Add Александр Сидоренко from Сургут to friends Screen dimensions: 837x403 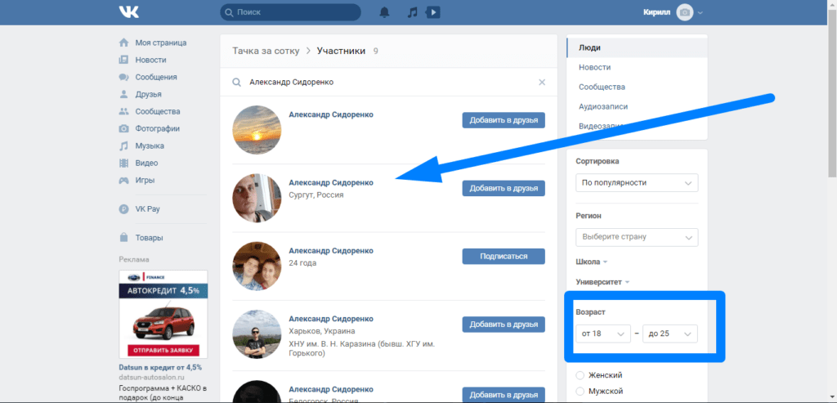tap(503, 189)
